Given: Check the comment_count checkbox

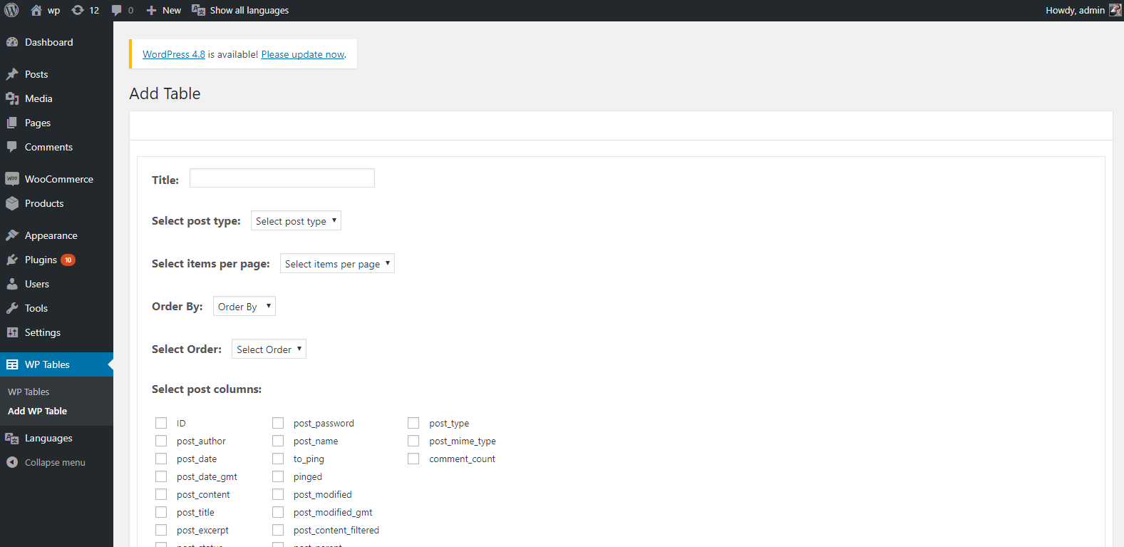Looking at the screenshot, I should tap(413, 459).
